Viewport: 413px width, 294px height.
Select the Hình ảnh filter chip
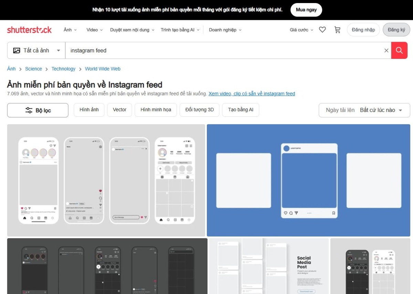point(89,110)
